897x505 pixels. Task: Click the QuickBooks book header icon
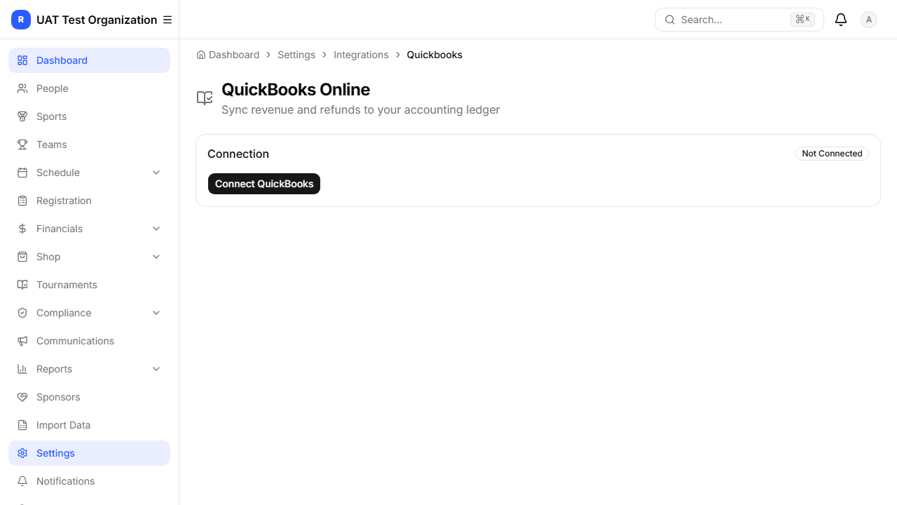tap(205, 98)
